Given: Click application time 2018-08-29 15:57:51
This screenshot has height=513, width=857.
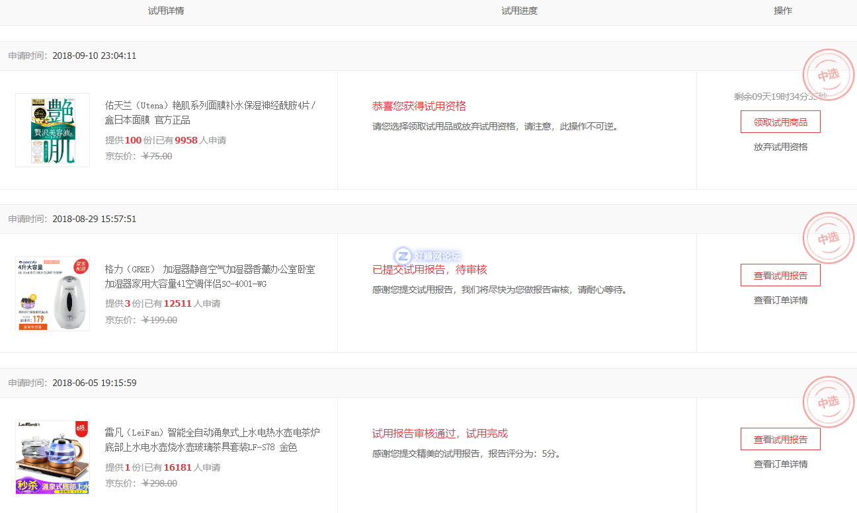Looking at the screenshot, I should point(94,219).
